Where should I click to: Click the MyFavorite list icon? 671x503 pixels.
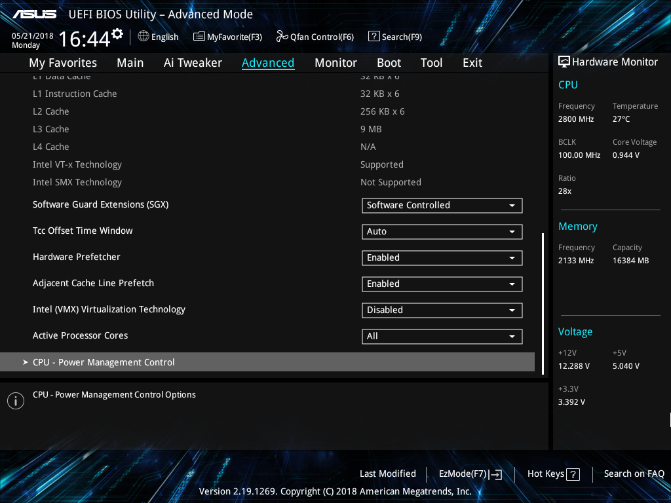(x=199, y=37)
